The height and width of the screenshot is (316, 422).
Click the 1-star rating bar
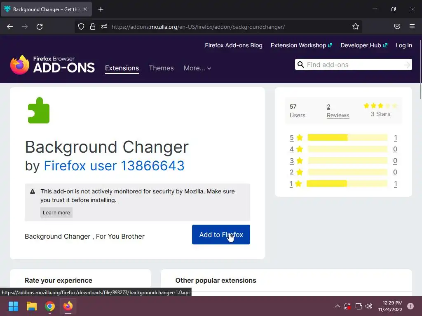(x=347, y=184)
